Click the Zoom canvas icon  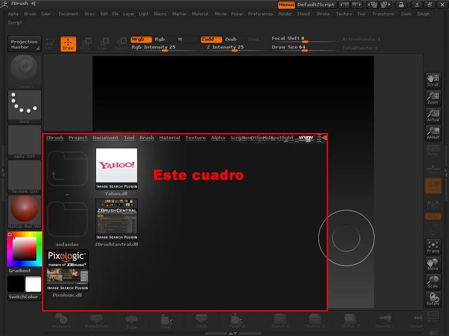(433, 98)
